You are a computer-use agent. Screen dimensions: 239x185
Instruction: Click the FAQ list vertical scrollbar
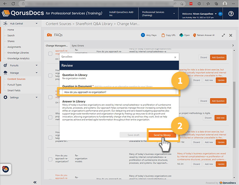click(x=234, y=115)
